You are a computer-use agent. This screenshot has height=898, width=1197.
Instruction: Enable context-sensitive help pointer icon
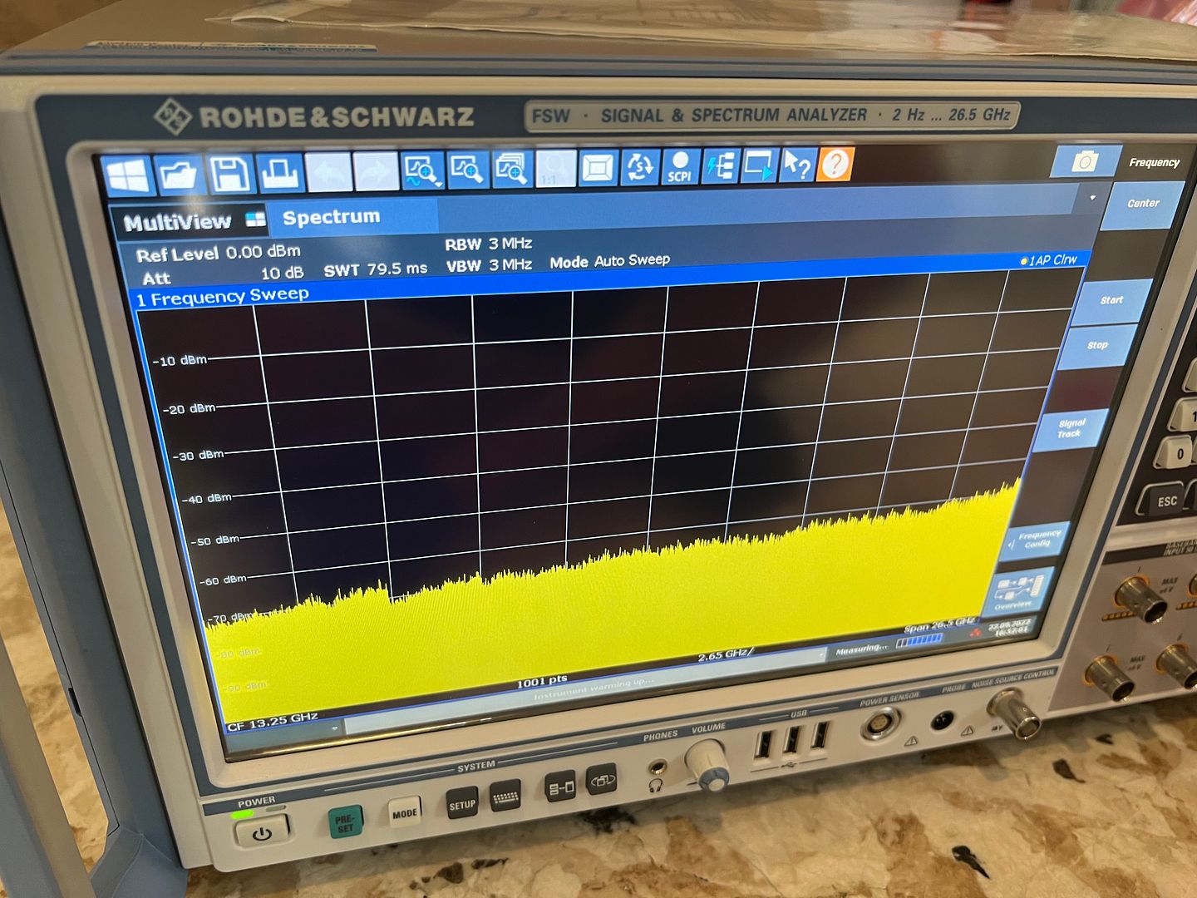[x=796, y=164]
